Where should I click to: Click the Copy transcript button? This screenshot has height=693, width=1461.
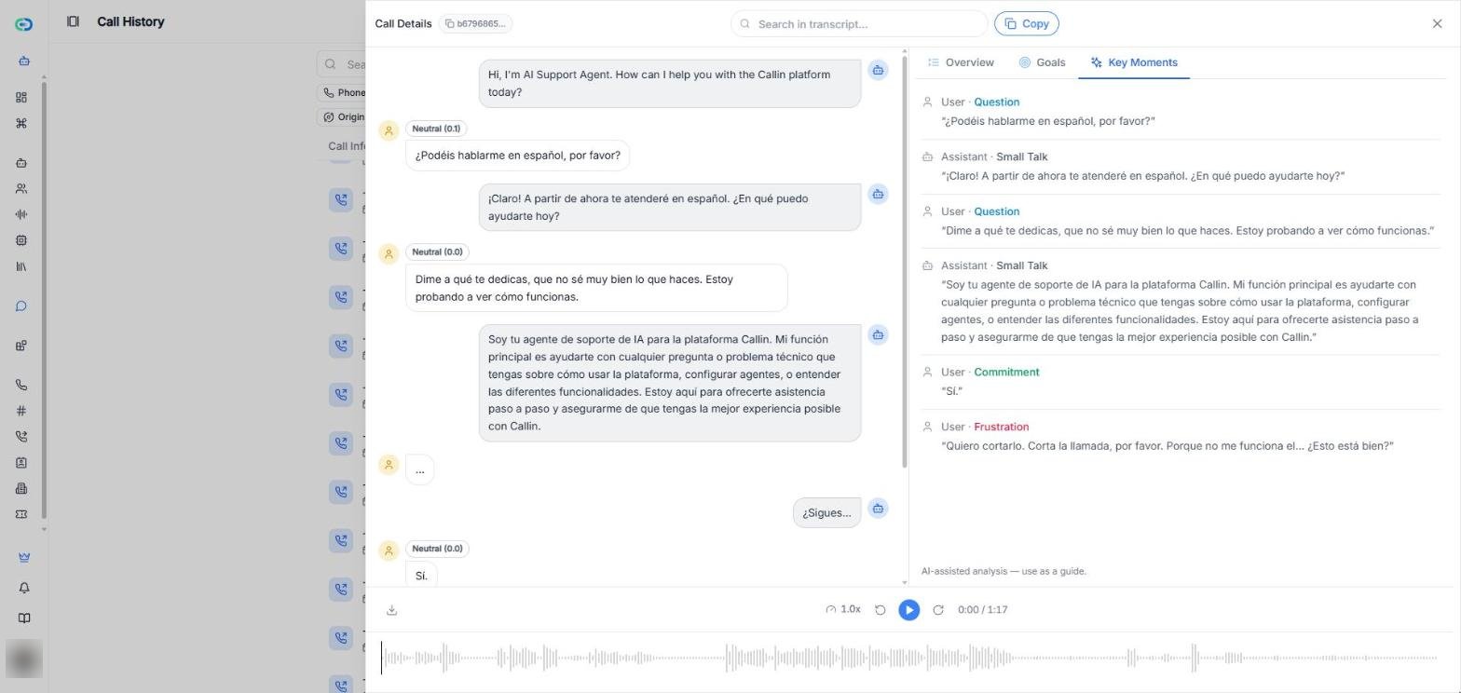tap(1026, 23)
